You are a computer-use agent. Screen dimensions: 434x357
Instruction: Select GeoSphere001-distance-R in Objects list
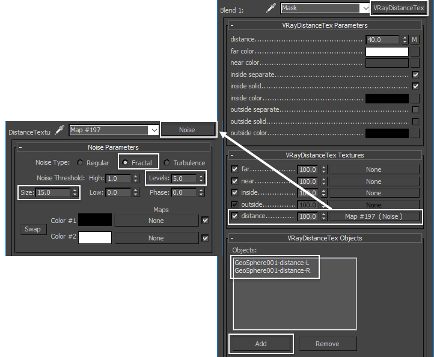point(273,270)
